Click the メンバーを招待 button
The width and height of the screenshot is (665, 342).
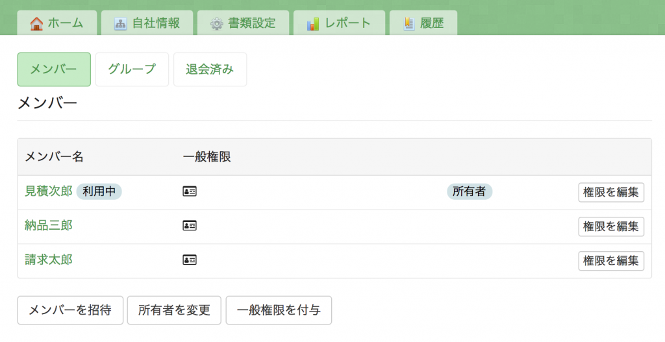[70, 310]
